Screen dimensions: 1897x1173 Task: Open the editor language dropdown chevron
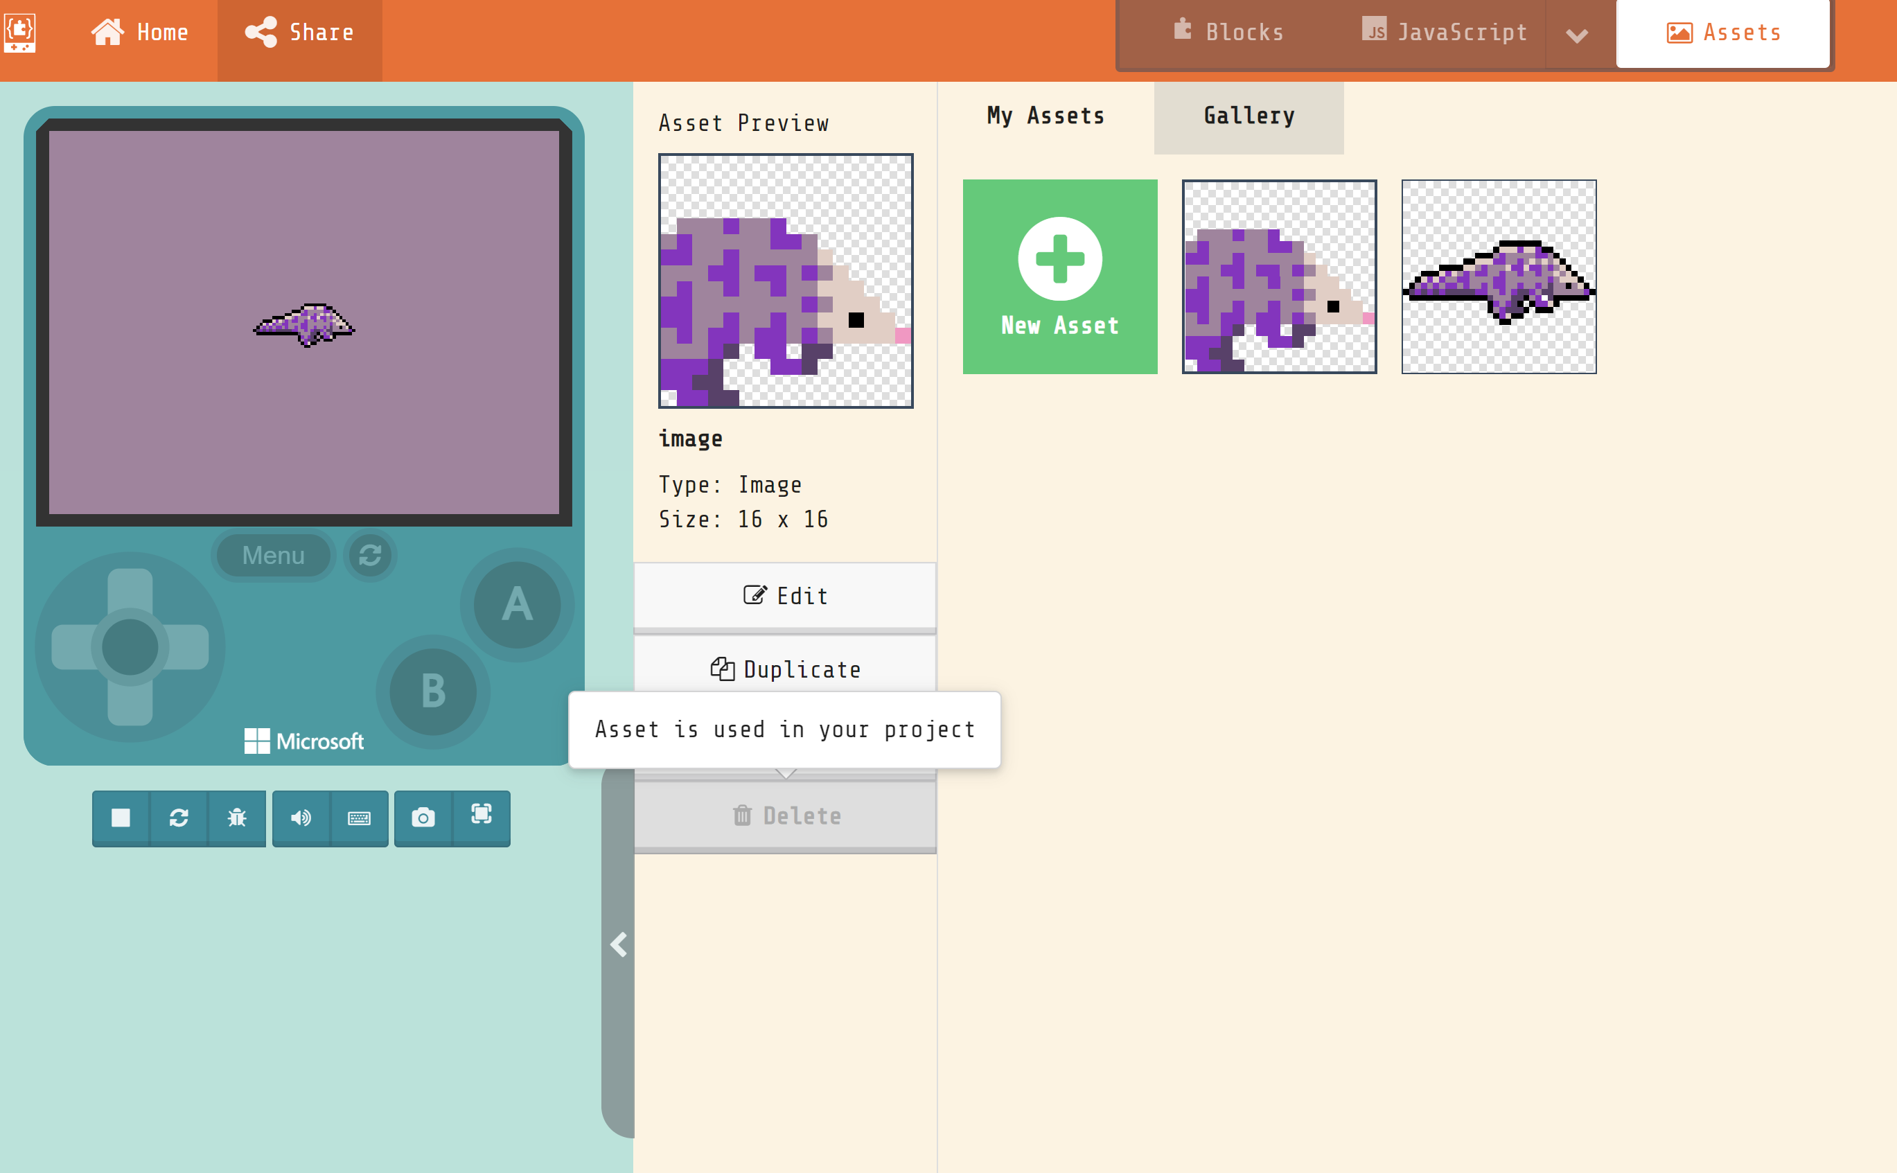[1578, 33]
